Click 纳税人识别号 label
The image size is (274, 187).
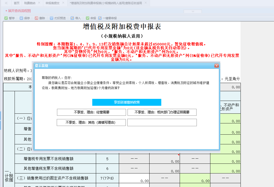click(x=16, y=71)
